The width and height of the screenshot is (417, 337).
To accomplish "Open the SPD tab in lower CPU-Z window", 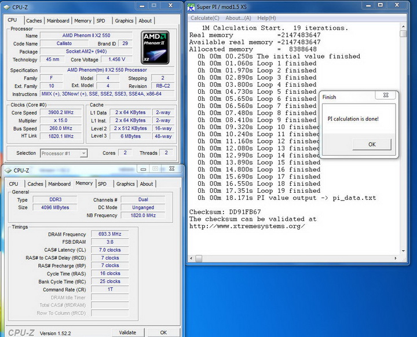I will (x=102, y=184).
